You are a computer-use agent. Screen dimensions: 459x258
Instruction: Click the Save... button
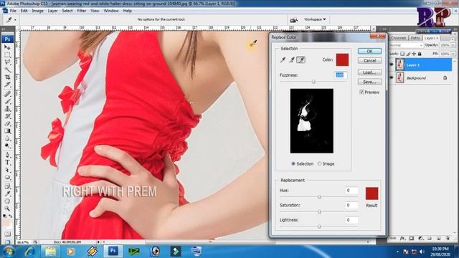369,82
